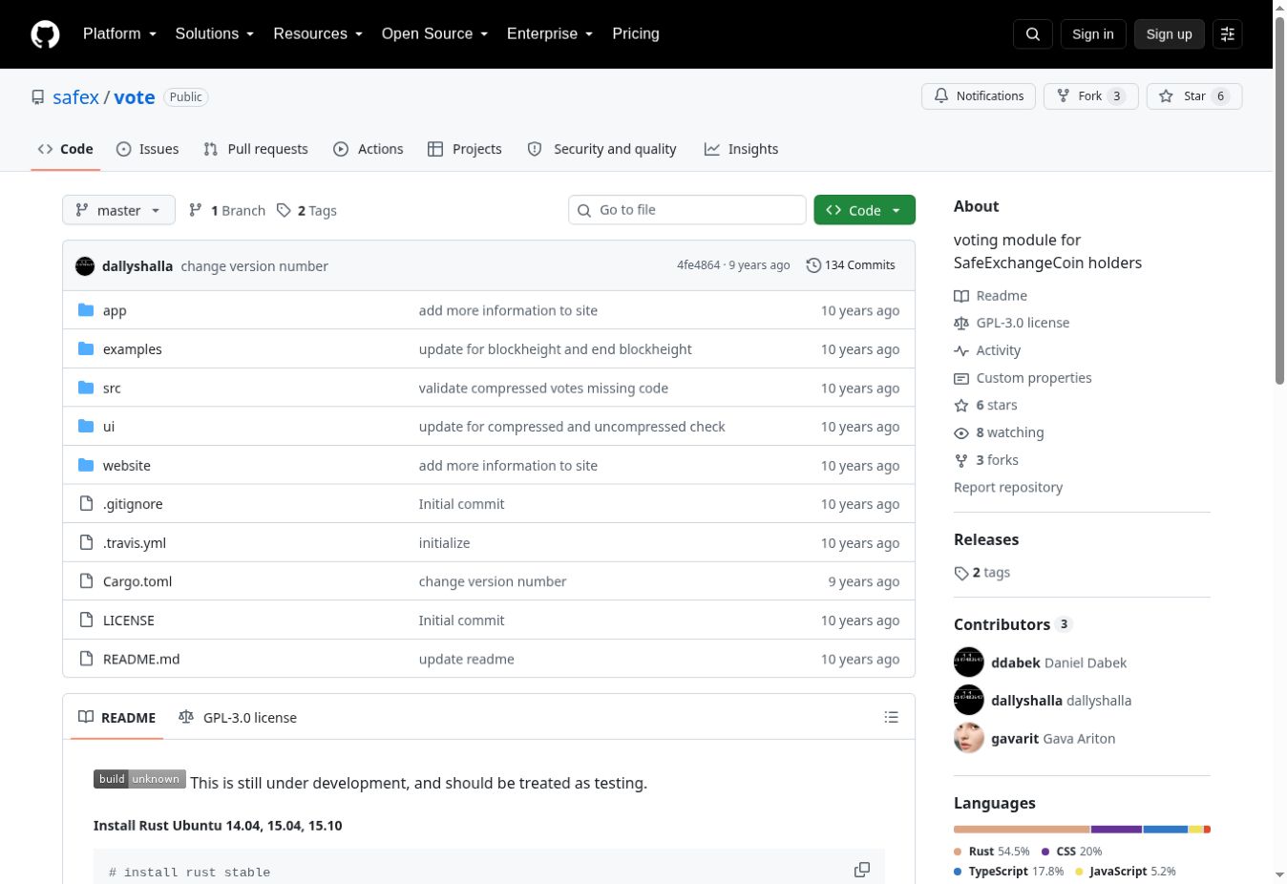Open the 134 Commits history
1287x884 pixels.
point(851,265)
